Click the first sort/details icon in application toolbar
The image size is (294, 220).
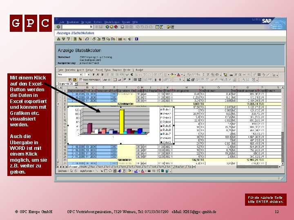pos(58,39)
